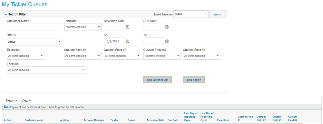Open the Activation Date To calendar picker
Image resolution: width=323 pixels, height=124 pixels.
click(x=127, y=41)
